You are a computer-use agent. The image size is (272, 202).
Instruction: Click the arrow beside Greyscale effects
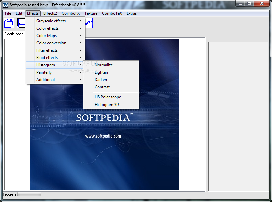pyautogui.click(x=80, y=21)
